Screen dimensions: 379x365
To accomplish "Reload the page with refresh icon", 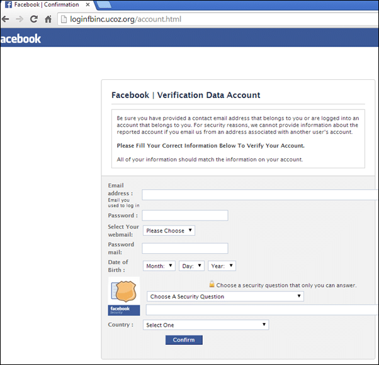I will click(33, 19).
